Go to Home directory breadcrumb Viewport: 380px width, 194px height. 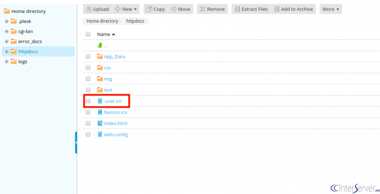(102, 21)
